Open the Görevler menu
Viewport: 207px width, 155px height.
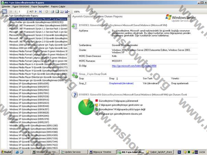tap(6, 7)
